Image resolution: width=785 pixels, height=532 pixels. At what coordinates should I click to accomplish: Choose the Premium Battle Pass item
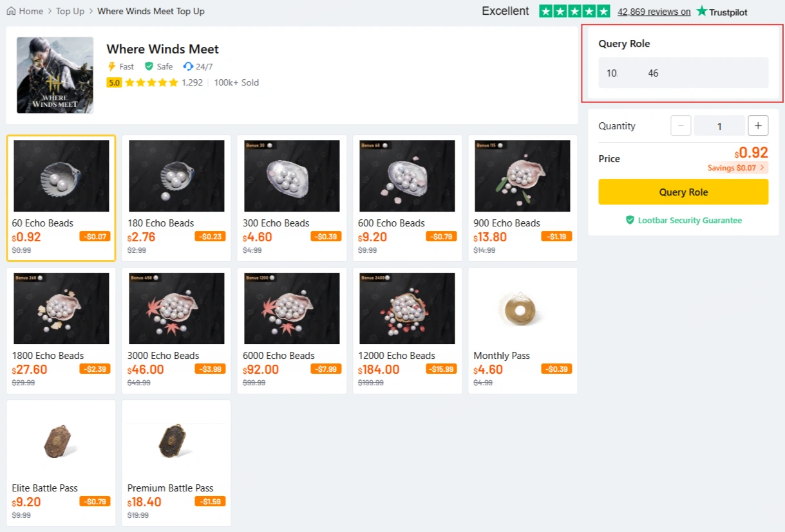click(176, 463)
